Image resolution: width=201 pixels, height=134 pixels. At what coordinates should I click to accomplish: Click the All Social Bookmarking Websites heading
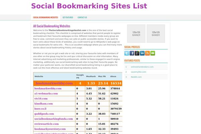click(52, 26)
